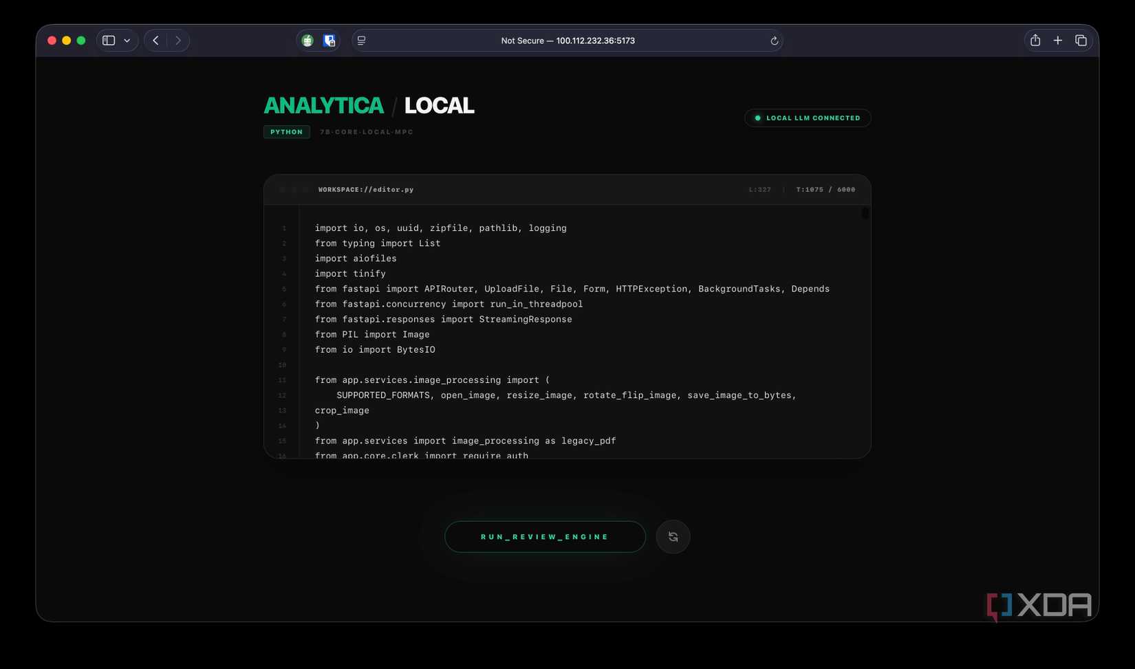Click the T:1075 / 6000 token counter

tap(825, 190)
